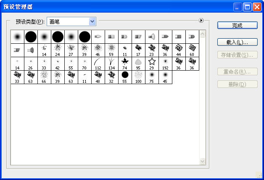Open the 预设类型 dropdown list

pos(92,21)
